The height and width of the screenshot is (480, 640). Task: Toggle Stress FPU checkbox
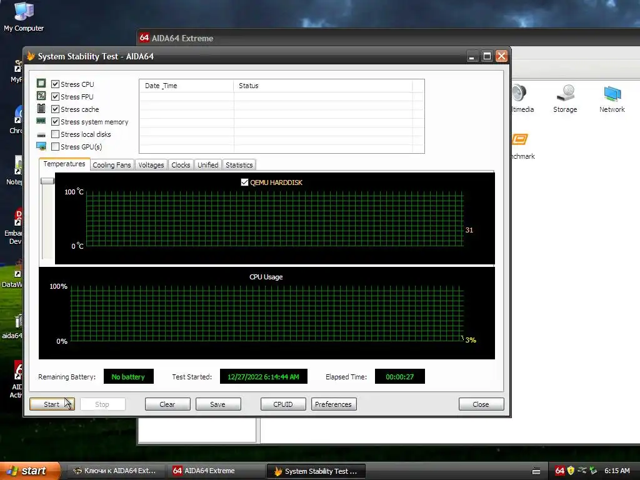pos(56,97)
